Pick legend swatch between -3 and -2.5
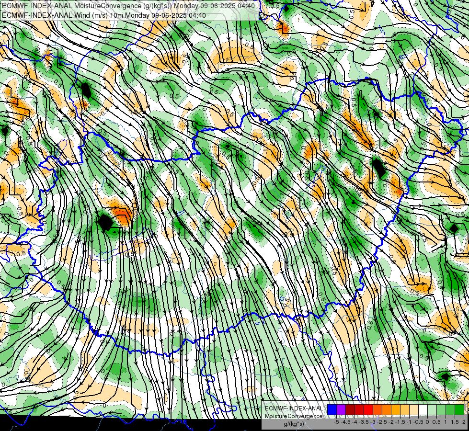Image resolution: width=469 pixels, height=431 pixels. click(377, 409)
